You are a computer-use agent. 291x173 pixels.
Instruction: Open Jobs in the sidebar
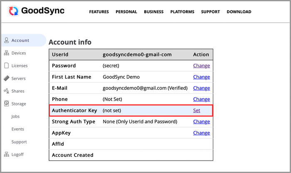point(15,116)
